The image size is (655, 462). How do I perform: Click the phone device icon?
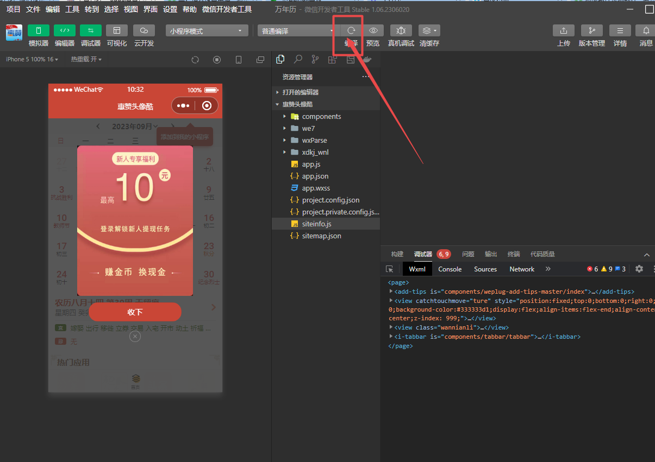tap(239, 60)
